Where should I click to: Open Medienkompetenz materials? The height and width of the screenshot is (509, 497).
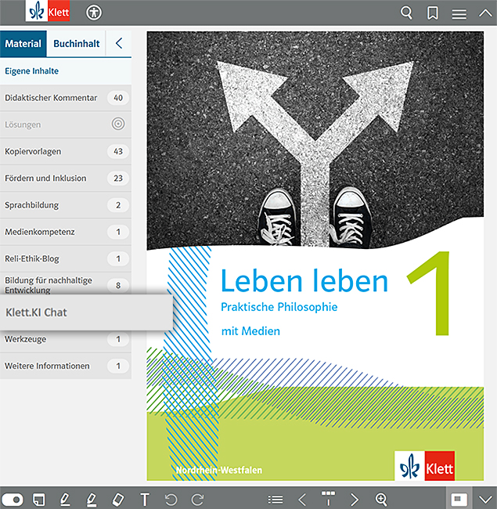tap(66, 232)
